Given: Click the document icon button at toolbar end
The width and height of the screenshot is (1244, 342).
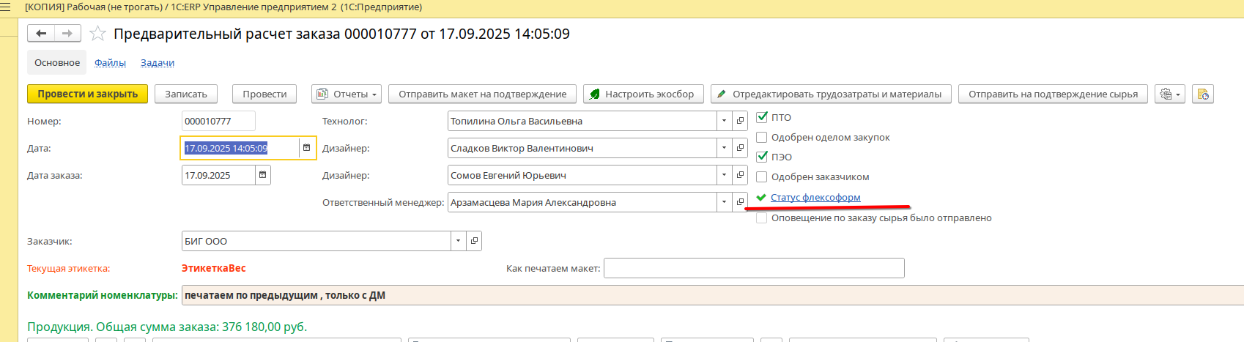Looking at the screenshot, I should 1202,94.
